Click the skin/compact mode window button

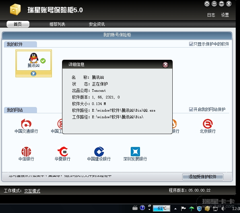click(x=207, y=4)
